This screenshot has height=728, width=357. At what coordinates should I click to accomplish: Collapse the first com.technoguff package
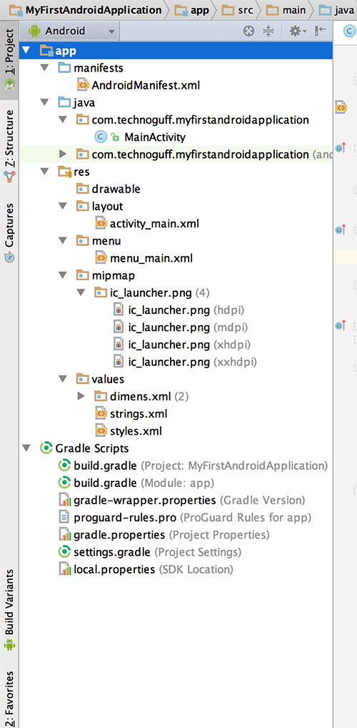tap(63, 120)
